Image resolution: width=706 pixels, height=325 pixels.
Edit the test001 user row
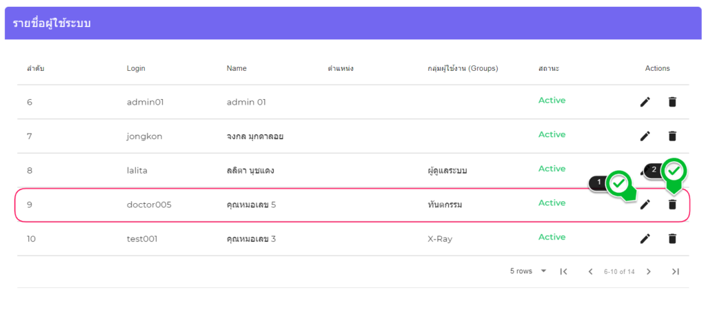tap(645, 238)
